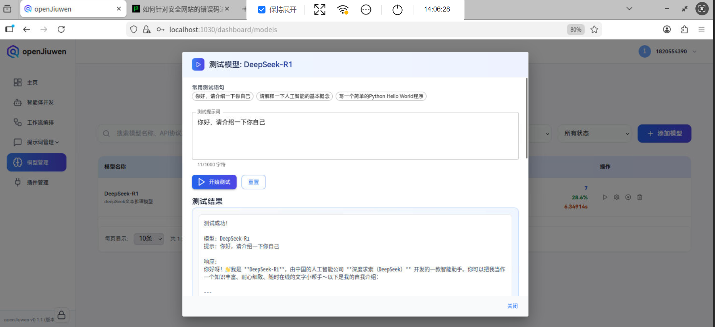Click the shield tracking protection icon
This screenshot has height=327, width=715.
pyautogui.click(x=133, y=30)
